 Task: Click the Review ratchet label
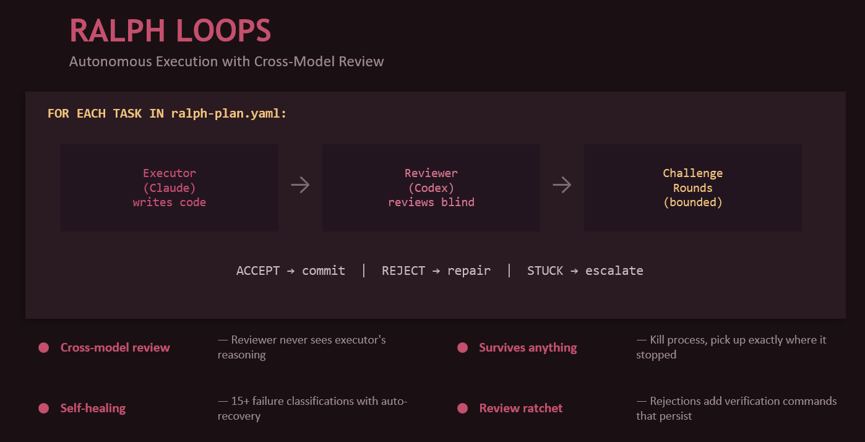521,409
